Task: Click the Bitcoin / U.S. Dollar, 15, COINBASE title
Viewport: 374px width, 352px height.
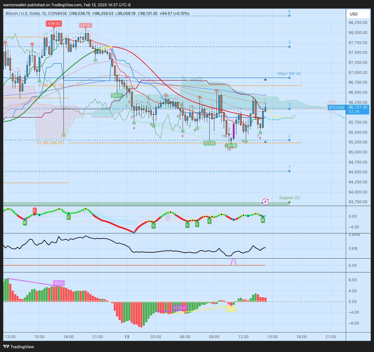Action: click(x=36, y=14)
